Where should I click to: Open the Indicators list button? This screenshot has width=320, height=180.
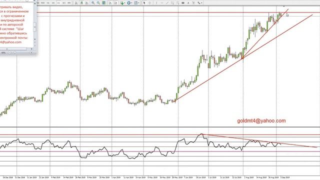click(x=122, y=3)
